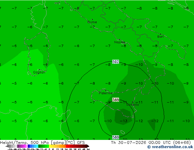Image resolution: width=194 pixels, height=150 pixels.
Task: Click the Rome city dot marker
Action: [92, 19]
